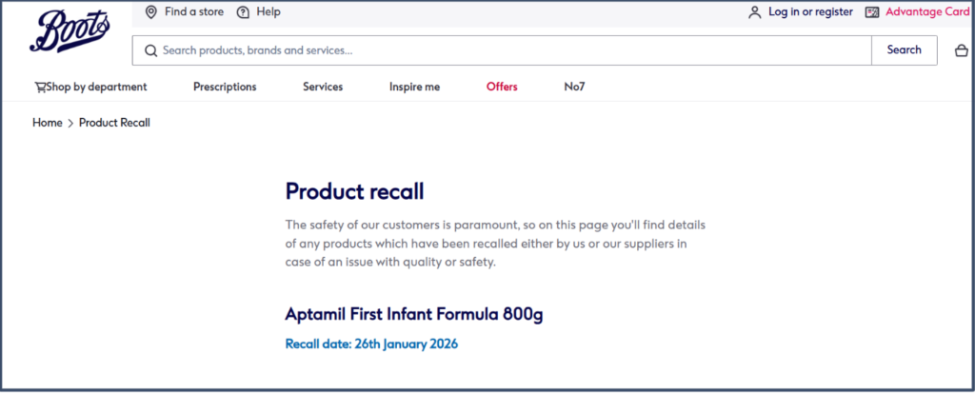Open the Aptamil First Infant Formula recall
The height and width of the screenshot is (393, 975).
(414, 314)
